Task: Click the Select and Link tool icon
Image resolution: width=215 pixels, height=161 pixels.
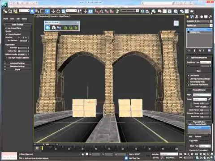Action: [5, 11]
